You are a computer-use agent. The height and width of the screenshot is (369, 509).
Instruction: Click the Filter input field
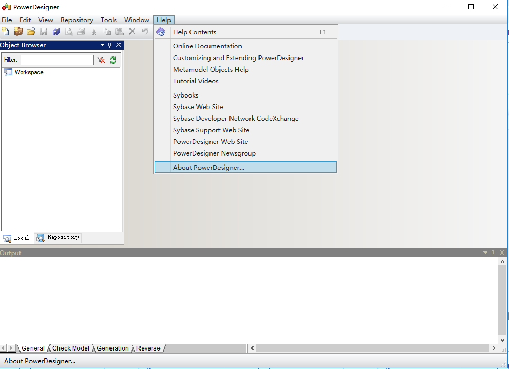click(57, 60)
